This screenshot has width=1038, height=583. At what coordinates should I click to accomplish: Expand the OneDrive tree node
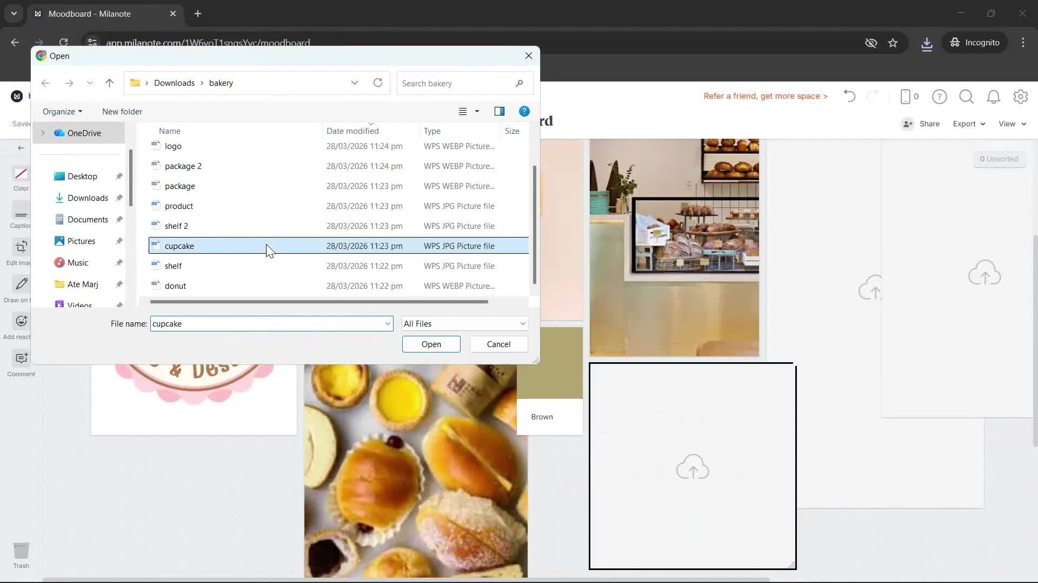43,133
